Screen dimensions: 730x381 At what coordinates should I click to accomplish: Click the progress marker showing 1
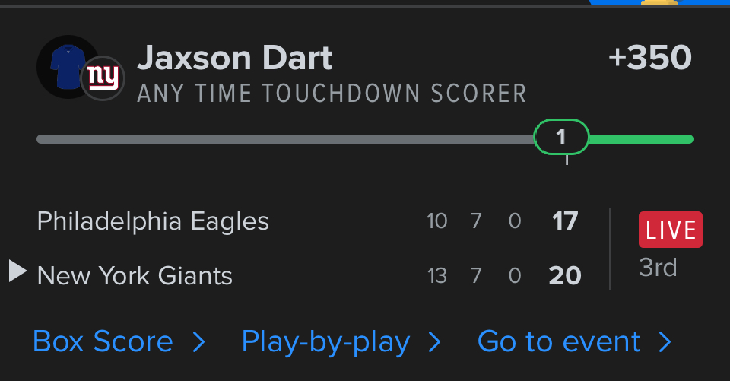click(x=562, y=138)
